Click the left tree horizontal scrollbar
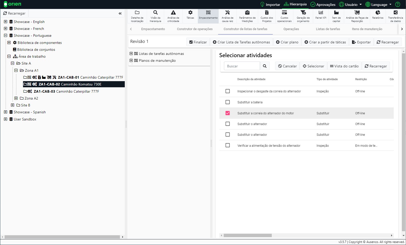406x245 pixels. point(62,237)
